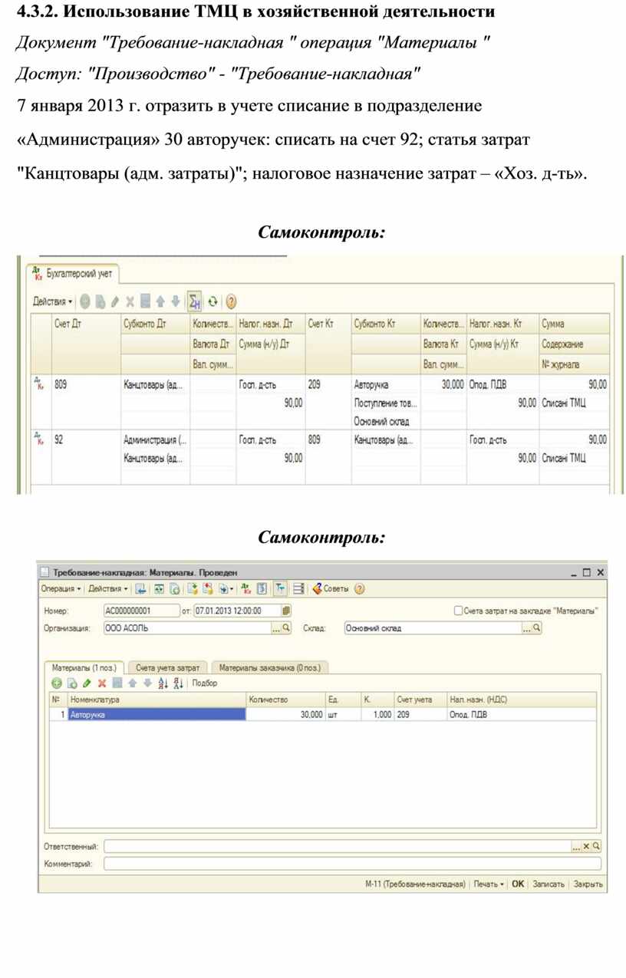The width and height of the screenshot is (626, 978).
Task: Click Счет учета cell 209 in Материалы table
Action: (420, 714)
